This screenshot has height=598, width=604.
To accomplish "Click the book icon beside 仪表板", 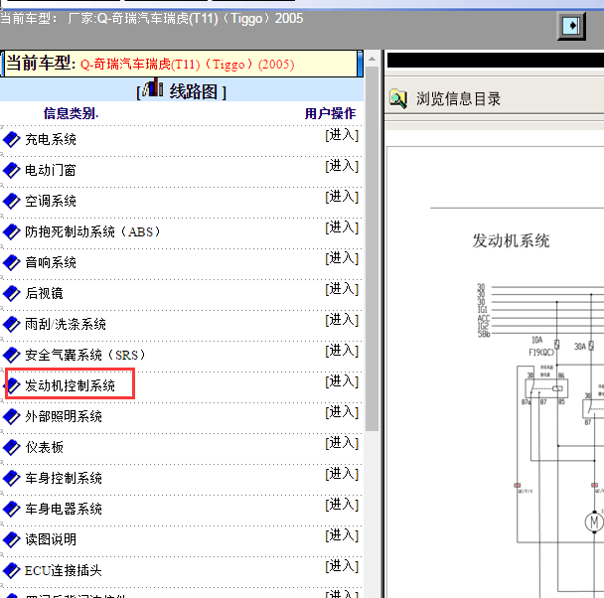I will click(x=12, y=447).
